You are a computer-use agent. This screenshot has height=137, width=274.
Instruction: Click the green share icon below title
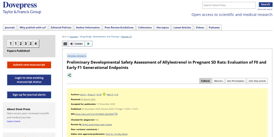pyautogui.click(x=69, y=75)
